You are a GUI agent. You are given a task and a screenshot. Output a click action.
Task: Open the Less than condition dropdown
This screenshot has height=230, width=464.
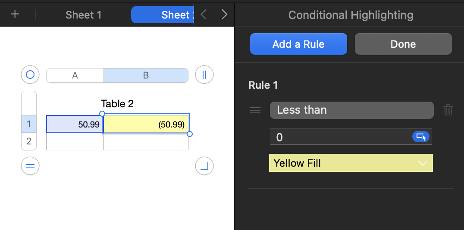click(x=351, y=110)
